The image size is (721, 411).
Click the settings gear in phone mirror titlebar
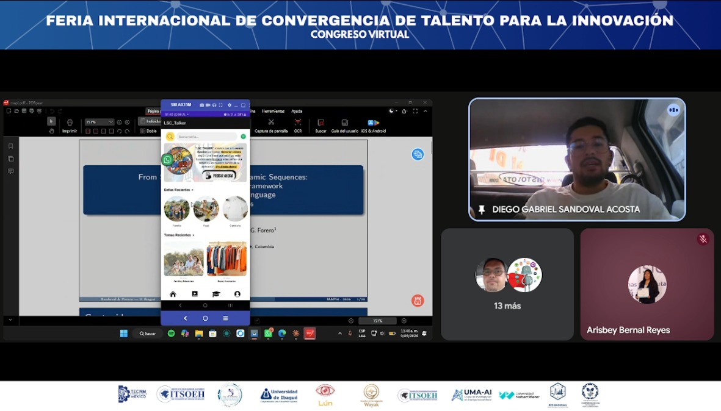point(230,105)
